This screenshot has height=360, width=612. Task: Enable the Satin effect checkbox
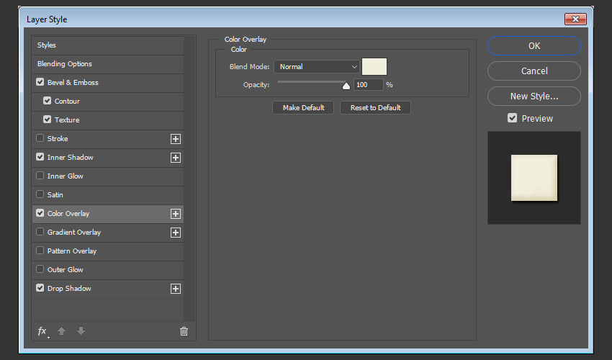click(x=40, y=195)
